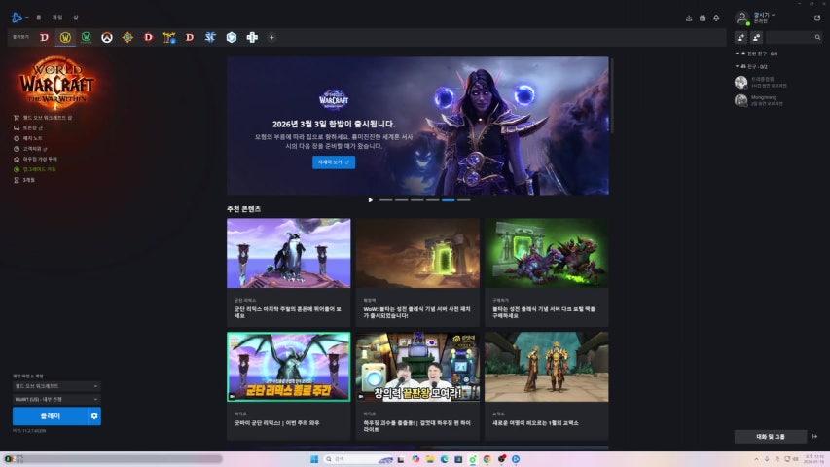Click the blue 플레이 play button
Image resolution: width=830 pixels, height=467 pixels.
pos(50,416)
